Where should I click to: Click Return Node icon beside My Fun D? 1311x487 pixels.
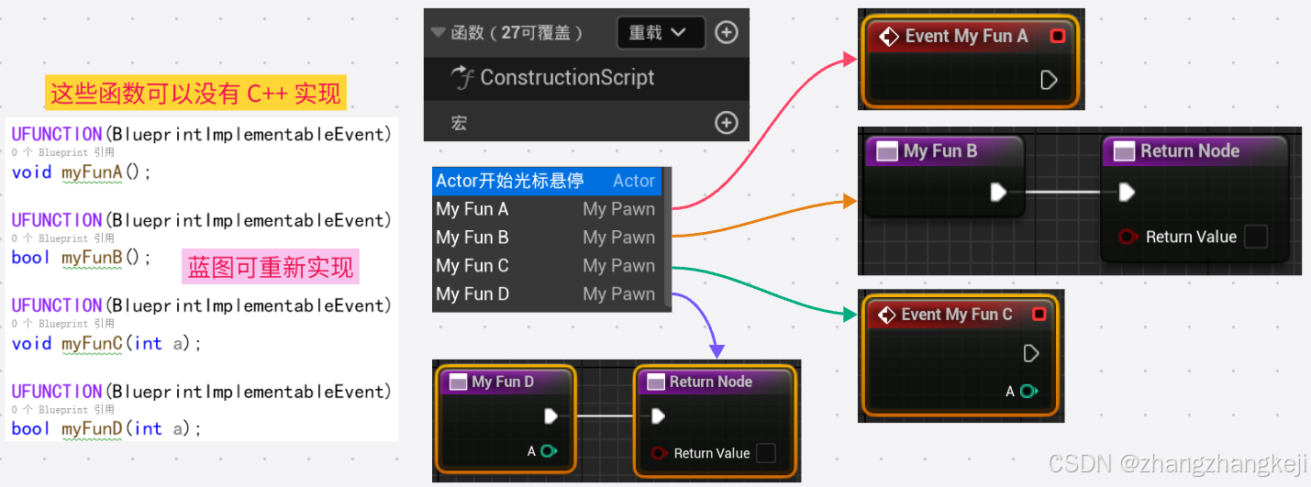click(655, 382)
